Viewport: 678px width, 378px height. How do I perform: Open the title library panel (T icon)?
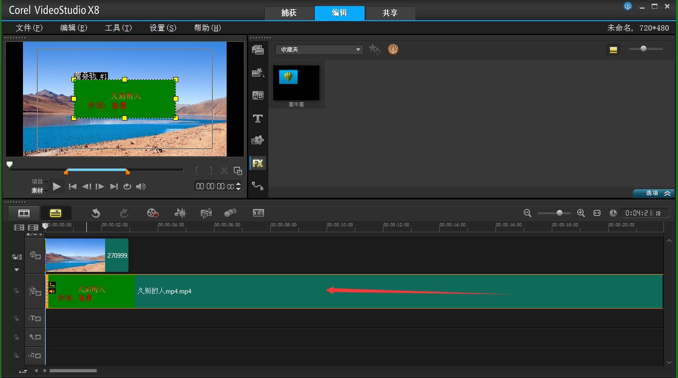pos(258,118)
